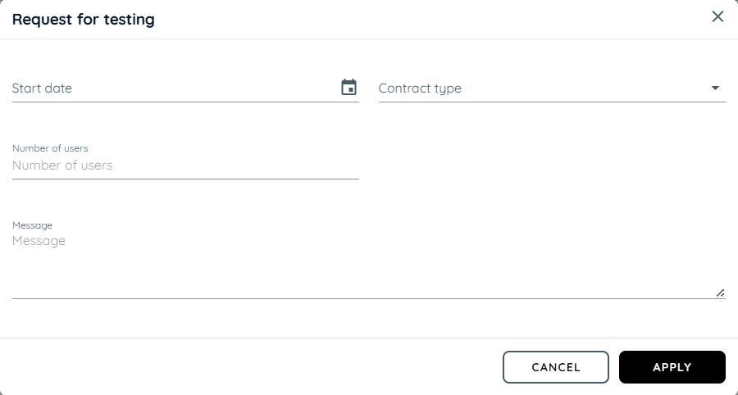Click the Cancel button
Viewport: 738px width, 395px height.
pos(556,367)
